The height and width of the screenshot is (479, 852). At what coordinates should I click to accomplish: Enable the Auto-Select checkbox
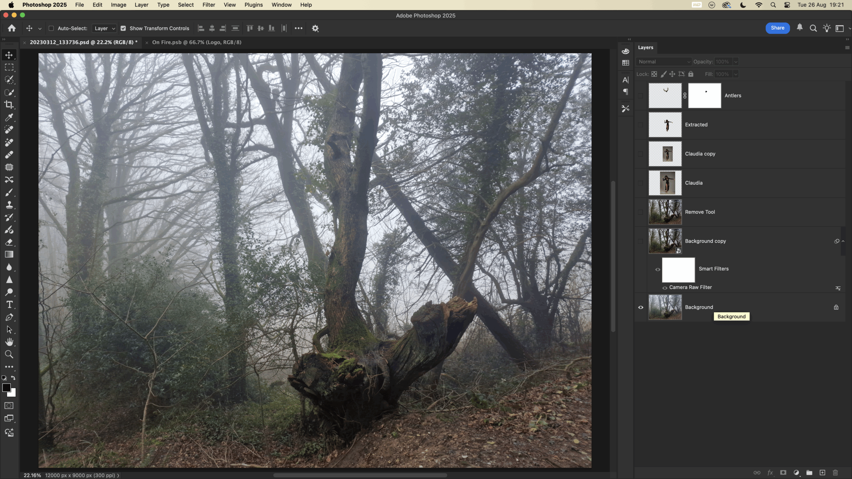point(51,28)
